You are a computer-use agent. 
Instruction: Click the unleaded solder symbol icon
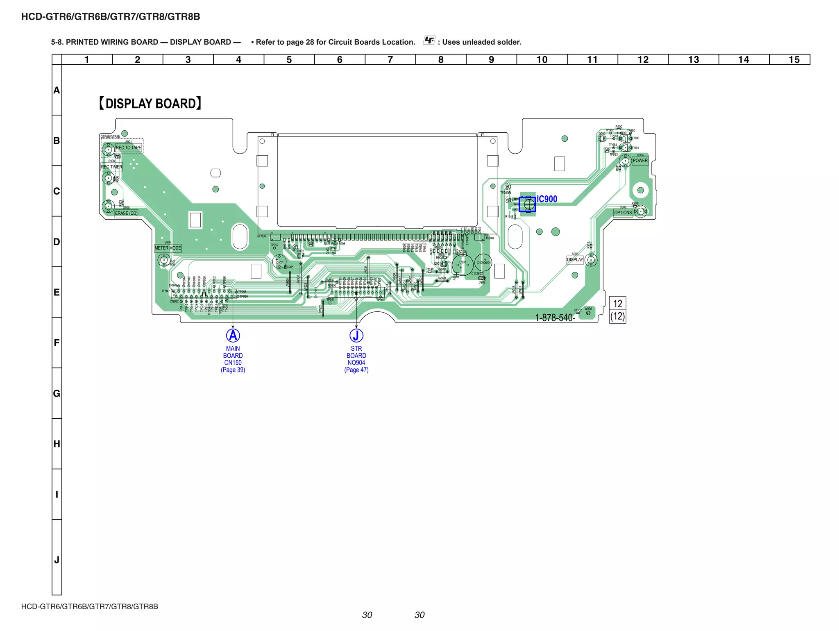[429, 40]
